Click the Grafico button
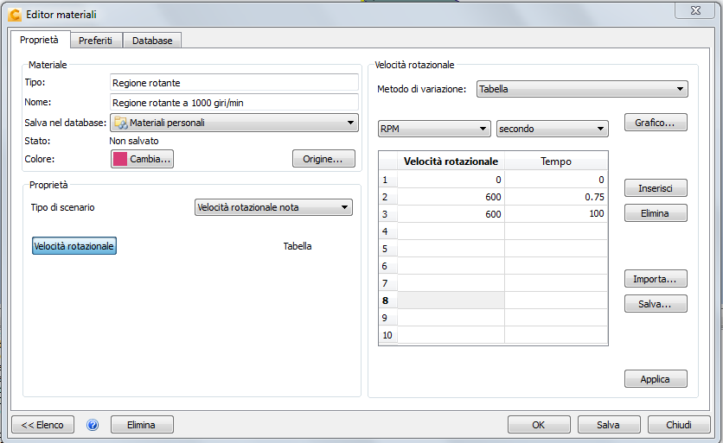This screenshot has width=723, height=443. pos(656,123)
